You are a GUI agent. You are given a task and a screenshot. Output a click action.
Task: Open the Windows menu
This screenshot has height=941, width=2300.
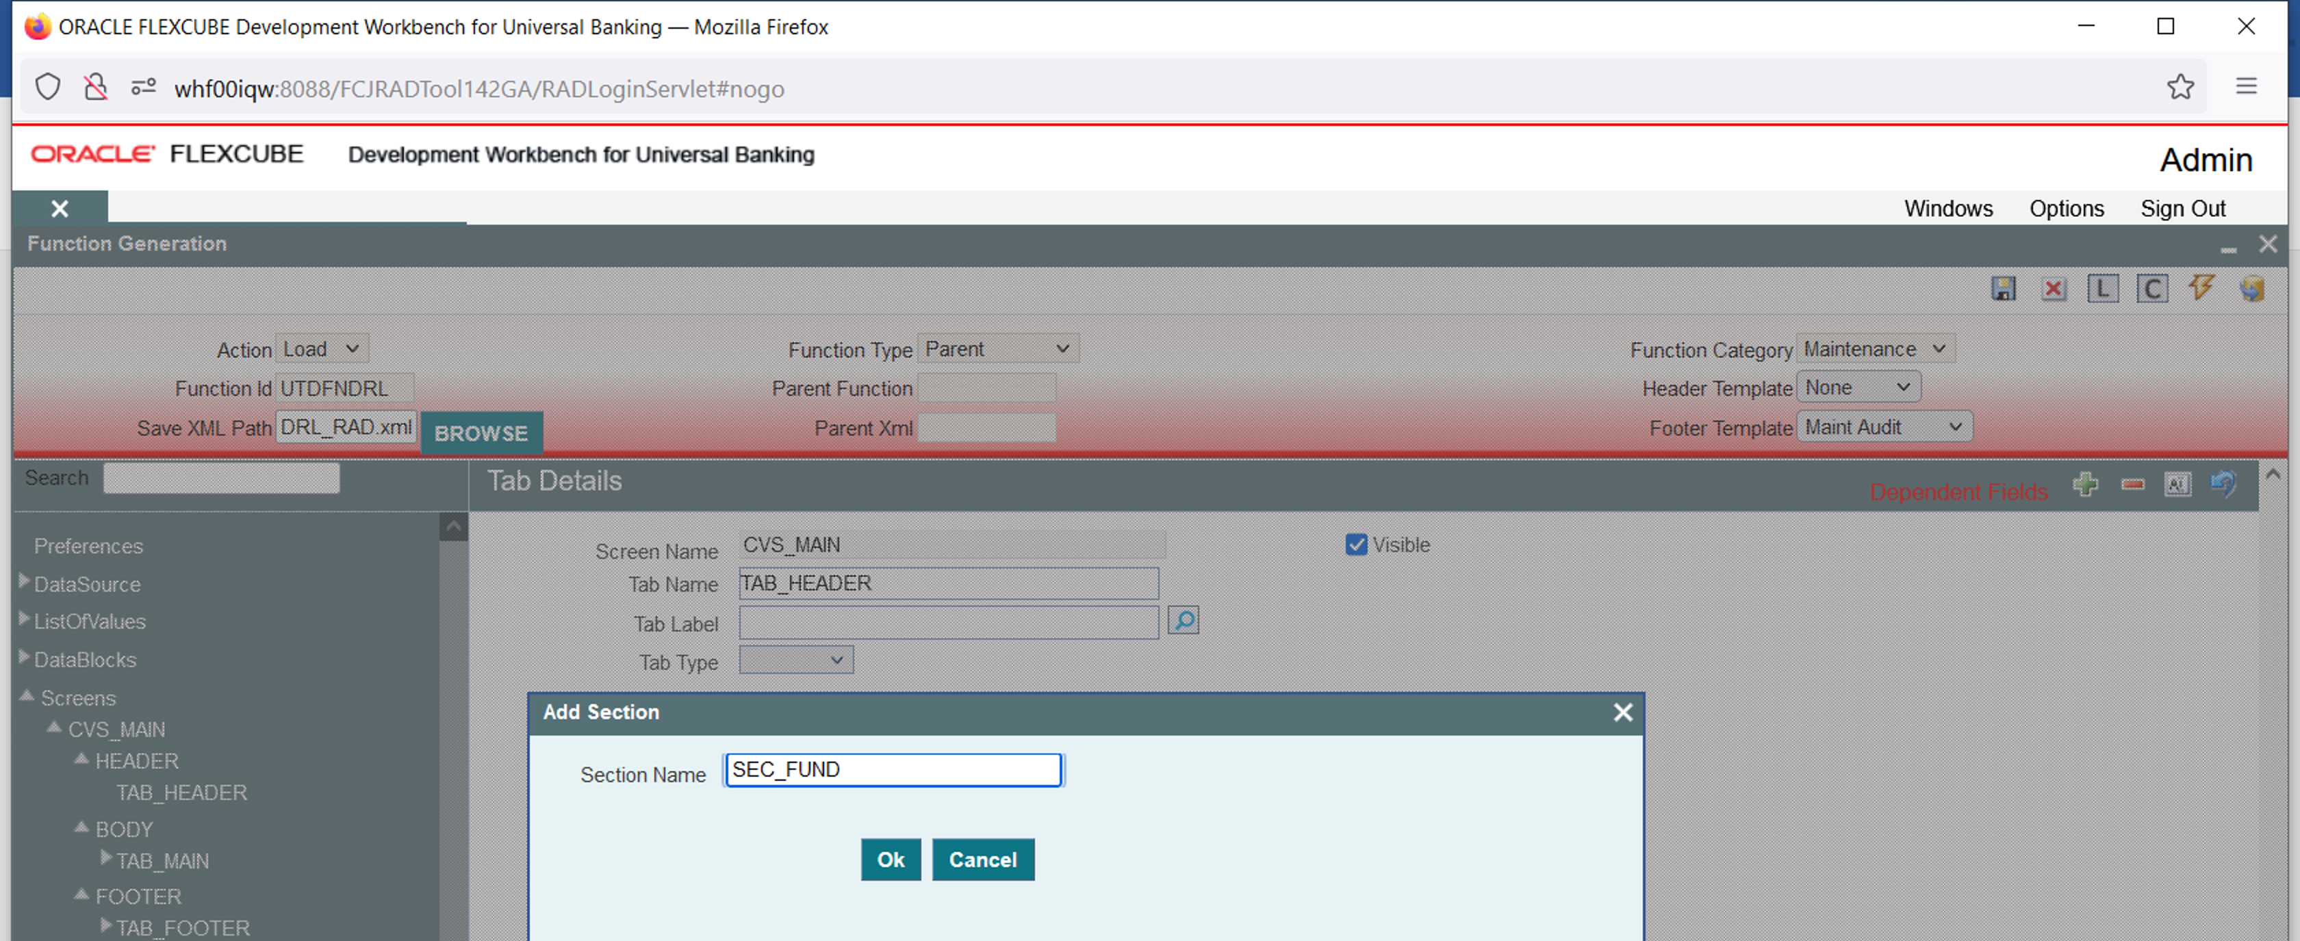coord(1947,209)
